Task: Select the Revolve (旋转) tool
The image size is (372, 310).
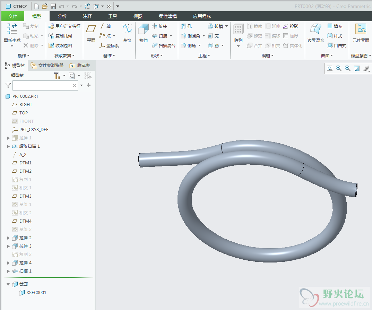Action: click(x=159, y=26)
